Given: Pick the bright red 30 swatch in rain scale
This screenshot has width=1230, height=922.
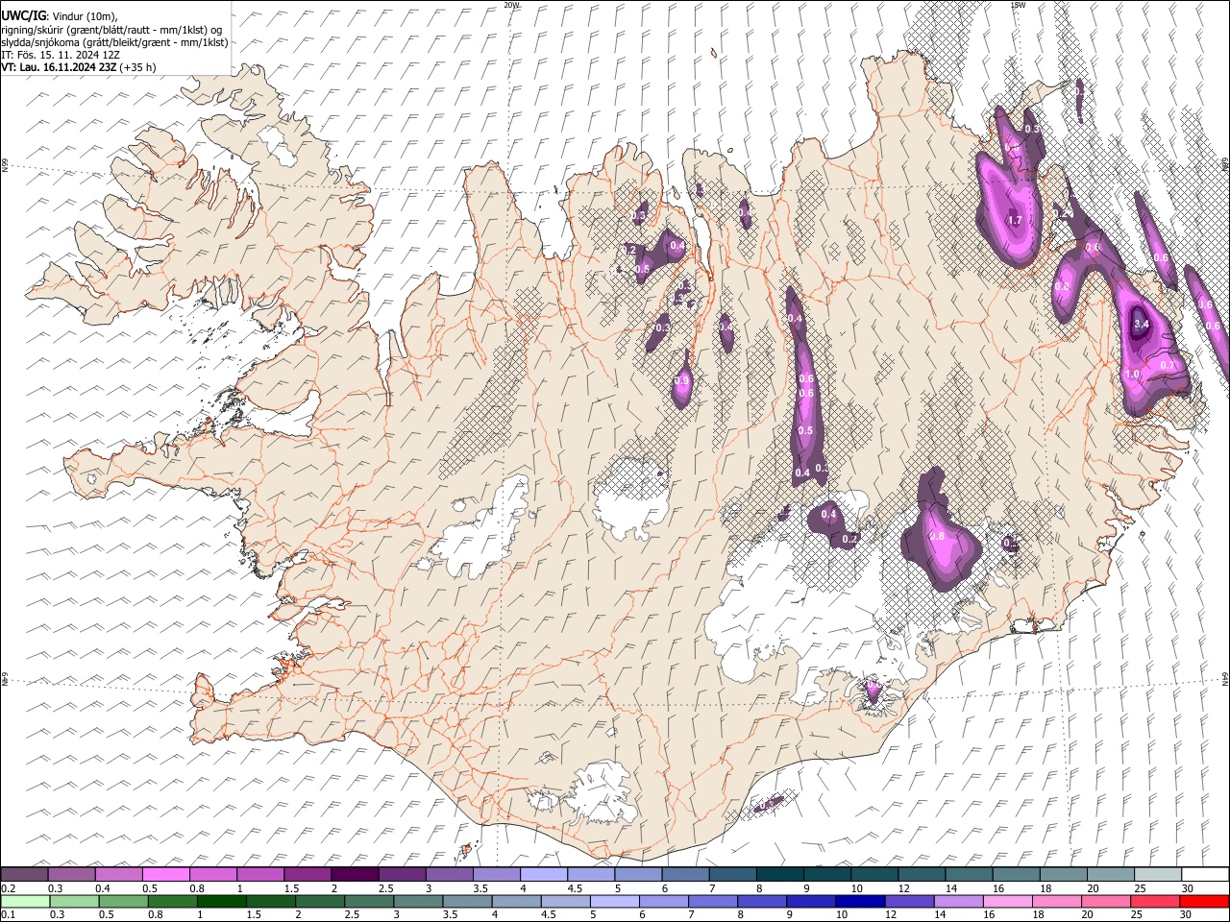Looking at the screenshot, I should click(1204, 902).
